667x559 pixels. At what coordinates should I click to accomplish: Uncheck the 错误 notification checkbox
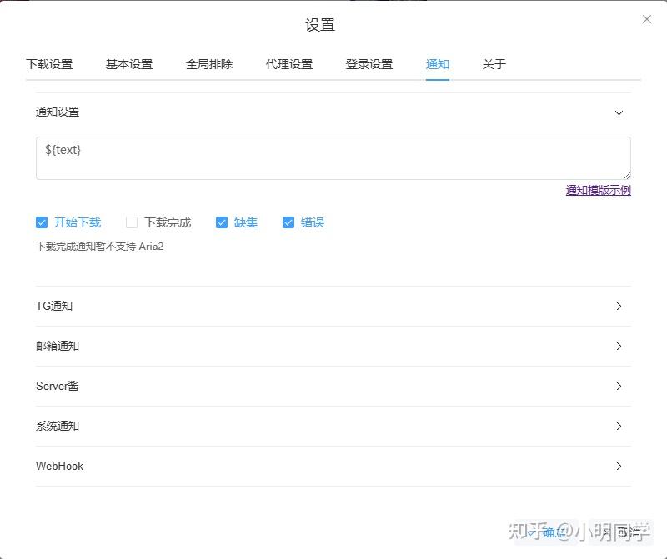pos(288,222)
